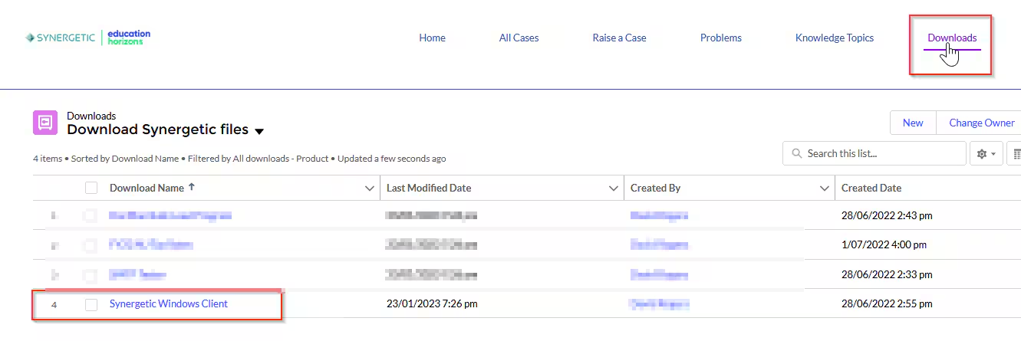Sort by the Last Modified Date header

coord(429,188)
